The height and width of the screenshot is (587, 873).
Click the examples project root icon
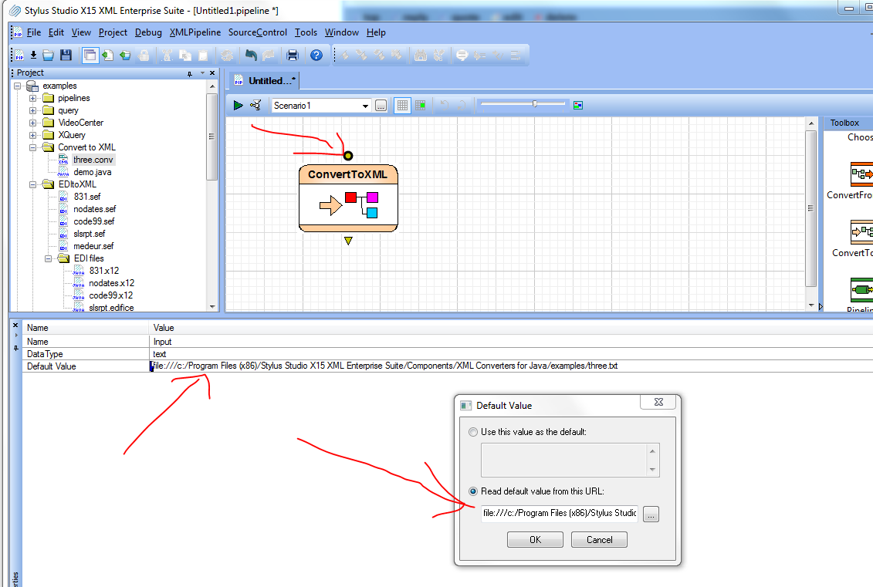pyautogui.click(x=33, y=86)
